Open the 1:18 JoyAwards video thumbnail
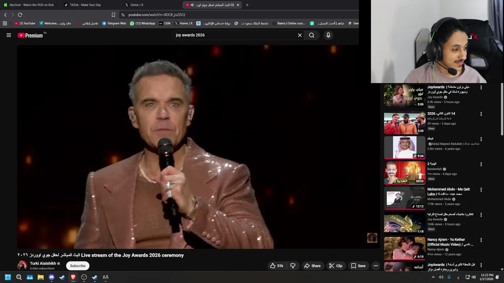The height and width of the screenshot is (283, 504). coord(404,223)
